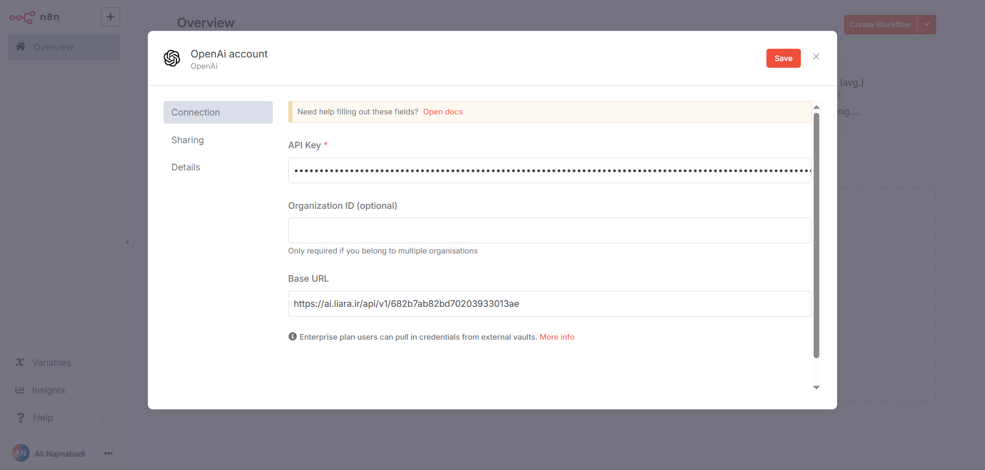
Task: Click Create Workflow button
Action: click(880, 25)
